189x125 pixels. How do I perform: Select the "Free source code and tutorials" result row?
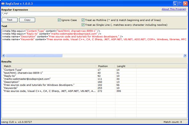pyautogui.click(x=94, y=85)
